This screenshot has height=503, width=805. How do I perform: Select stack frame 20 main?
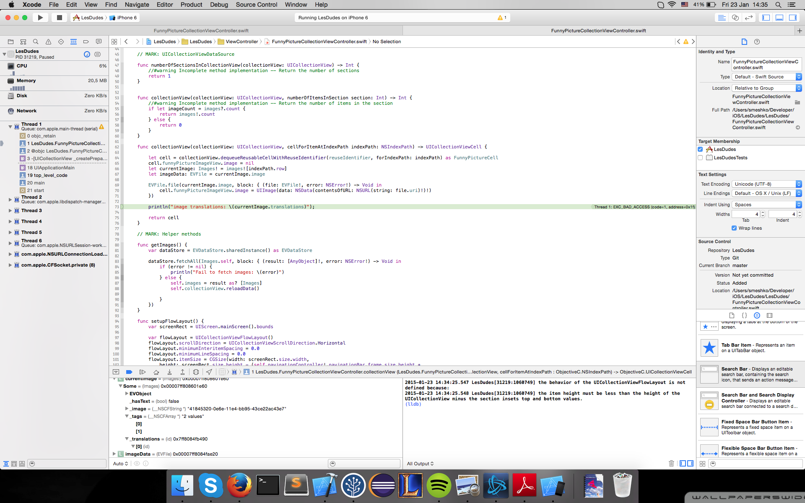[36, 183]
